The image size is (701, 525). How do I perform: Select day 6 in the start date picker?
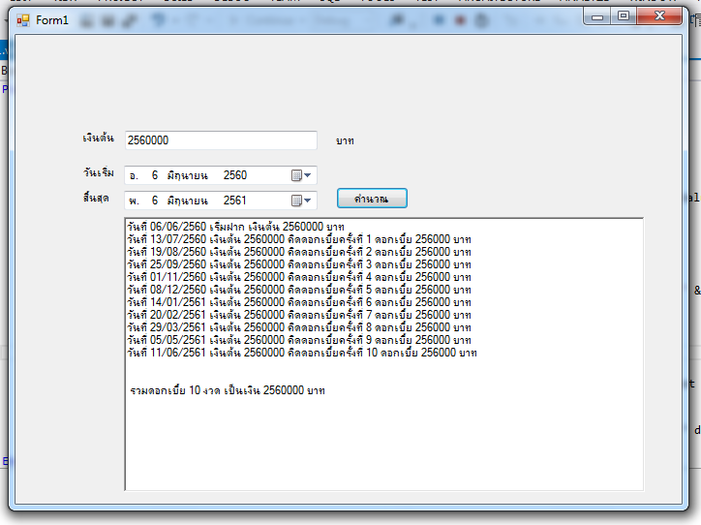tap(155, 175)
